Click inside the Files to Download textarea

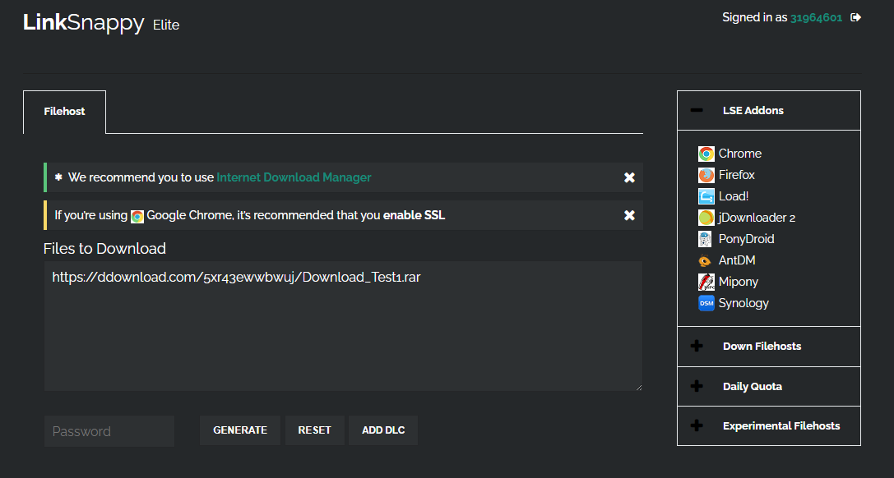point(343,326)
